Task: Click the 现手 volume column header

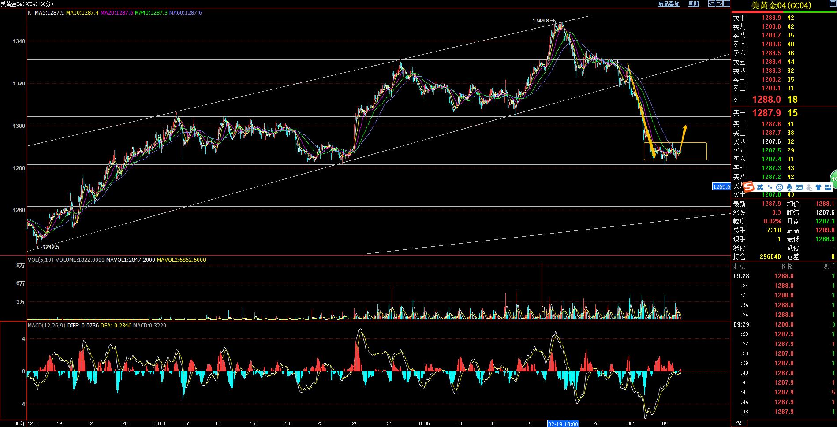Action: click(829, 267)
